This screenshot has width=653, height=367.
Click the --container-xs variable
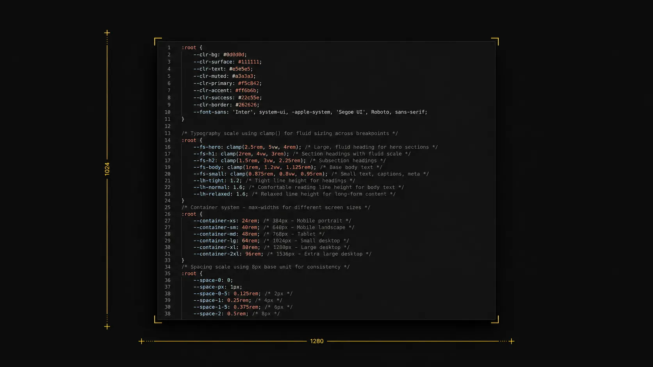coord(214,221)
